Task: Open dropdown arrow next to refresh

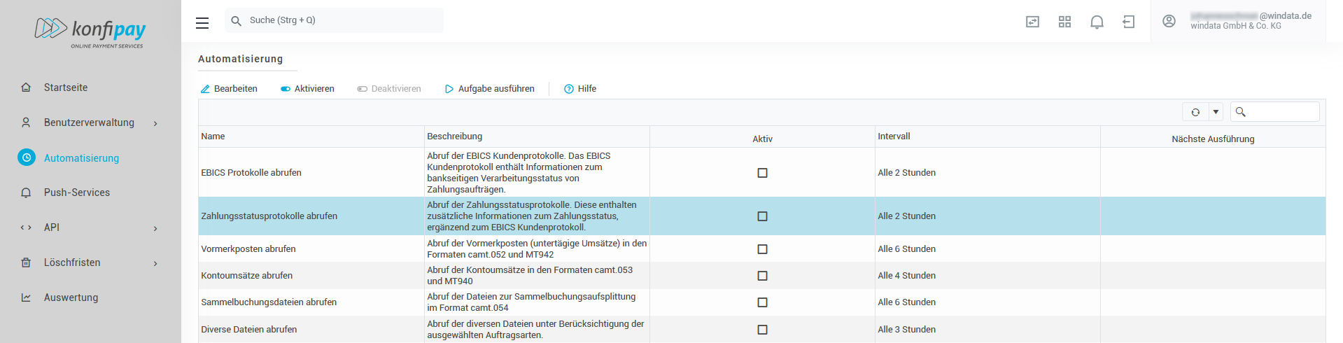Action: click(x=1216, y=112)
